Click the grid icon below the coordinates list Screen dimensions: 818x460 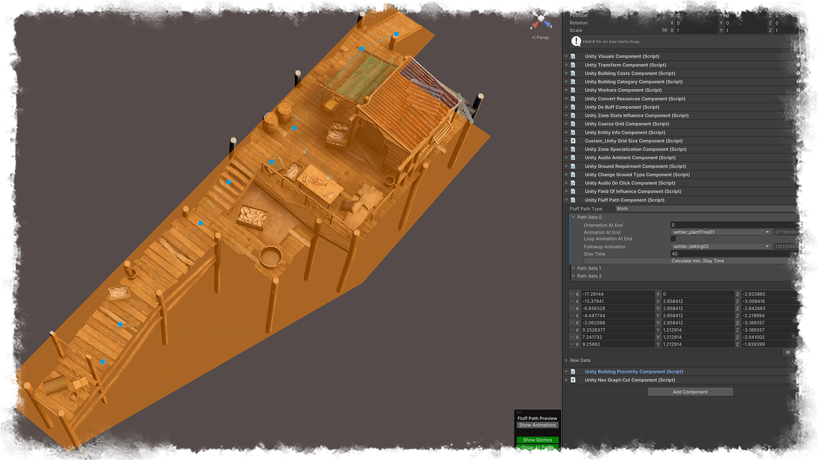tap(788, 353)
